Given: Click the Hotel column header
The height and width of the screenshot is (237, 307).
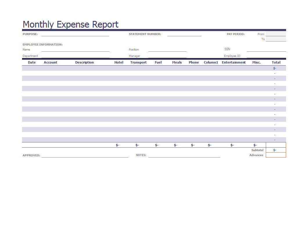Looking at the screenshot, I should pos(119,62).
